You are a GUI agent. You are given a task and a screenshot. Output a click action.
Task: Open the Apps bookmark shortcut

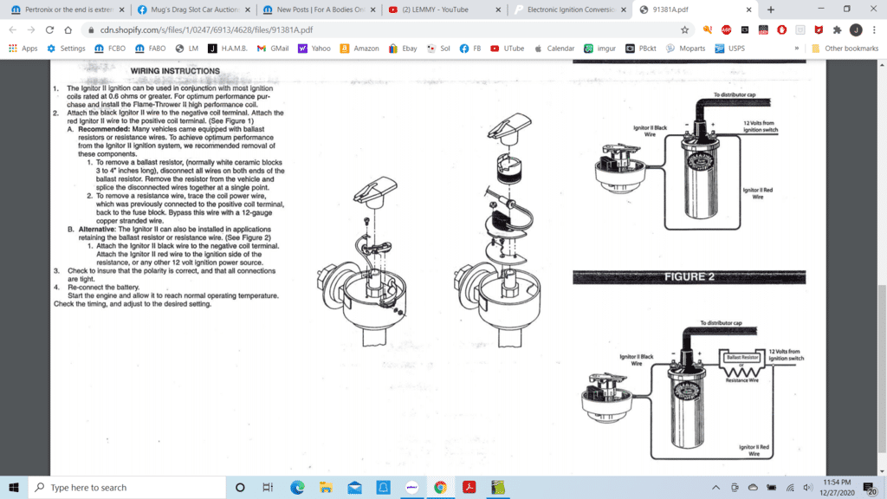23,49
